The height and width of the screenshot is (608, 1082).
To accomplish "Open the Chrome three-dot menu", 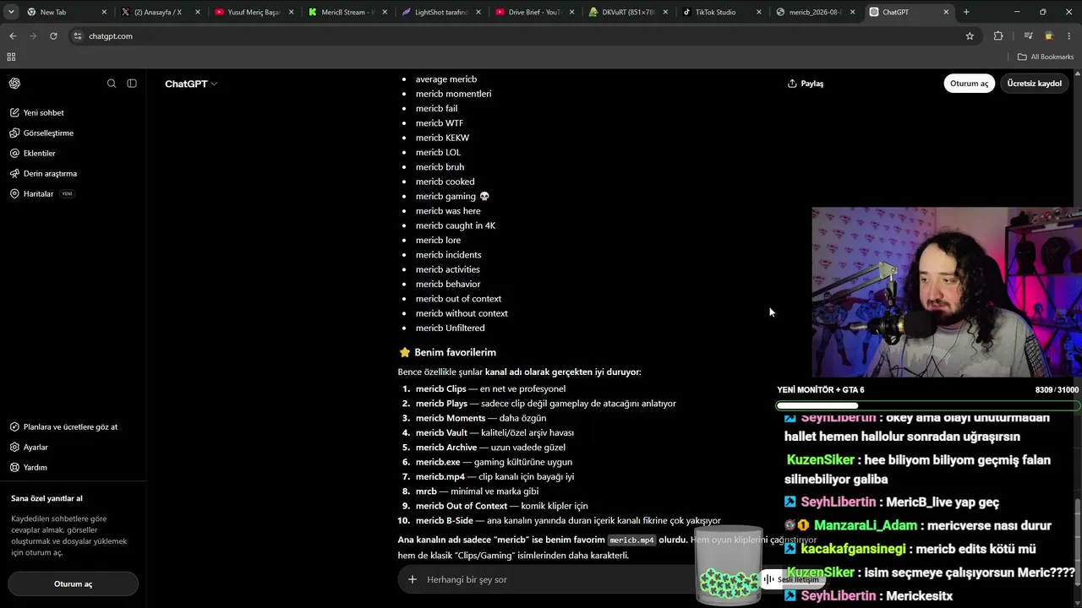I will tap(1069, 36).
